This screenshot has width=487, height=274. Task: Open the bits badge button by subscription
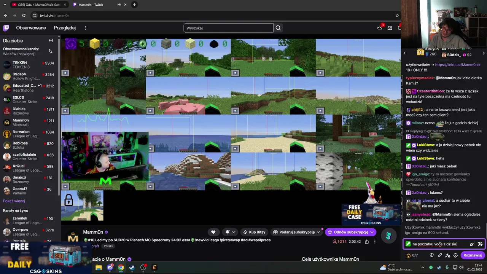click(388, 236)
